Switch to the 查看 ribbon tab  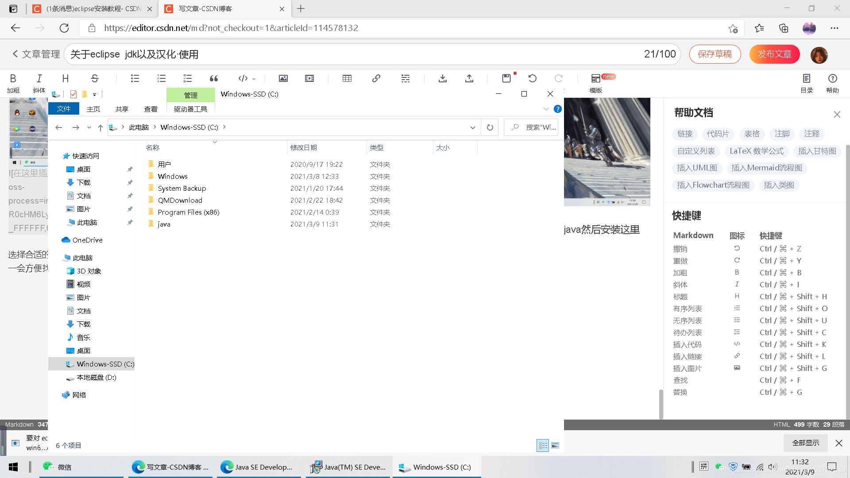coord(151,109)
